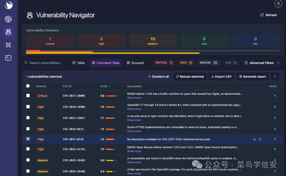
Task: Check the CVE-2021-23017 row checkbox
Action: [28, 118]
